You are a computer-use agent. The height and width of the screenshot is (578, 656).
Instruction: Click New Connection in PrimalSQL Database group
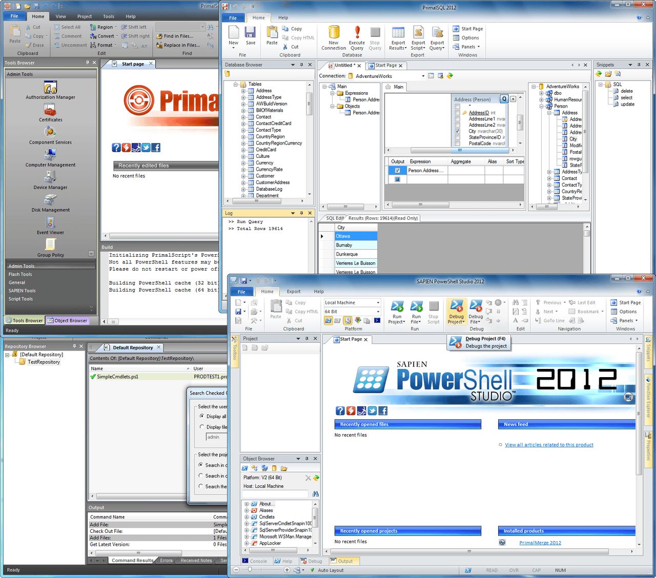tap(334, 38)
